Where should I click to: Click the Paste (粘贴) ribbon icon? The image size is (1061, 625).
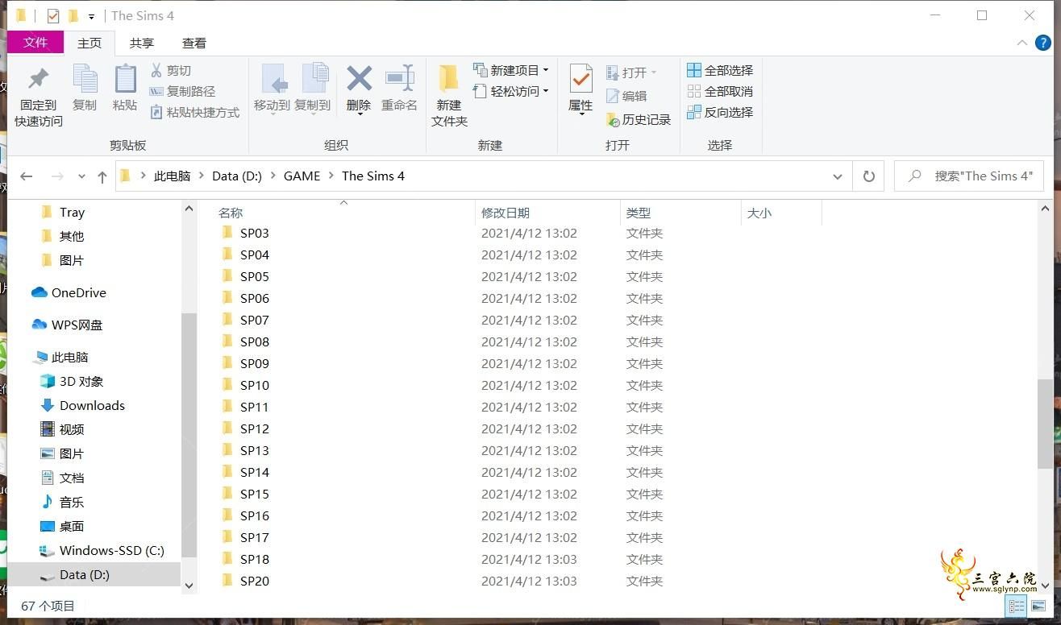coord(125,80)
